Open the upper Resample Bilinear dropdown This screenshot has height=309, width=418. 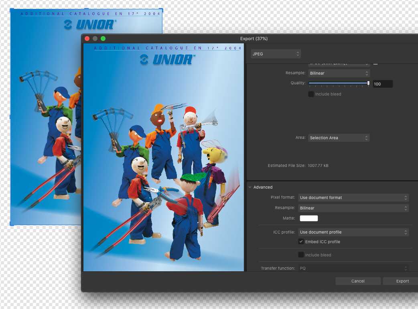click(339, 73)
